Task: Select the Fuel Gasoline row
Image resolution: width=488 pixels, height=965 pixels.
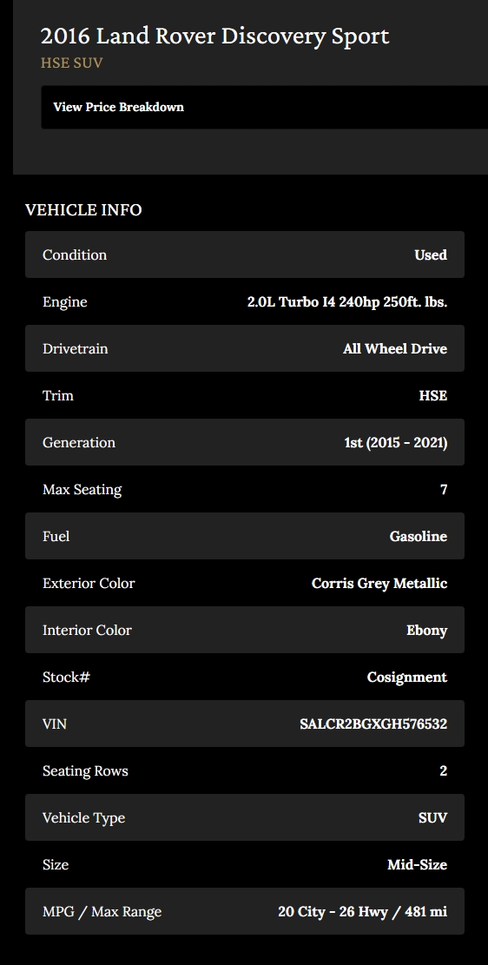Action: [x=244, y=536]
